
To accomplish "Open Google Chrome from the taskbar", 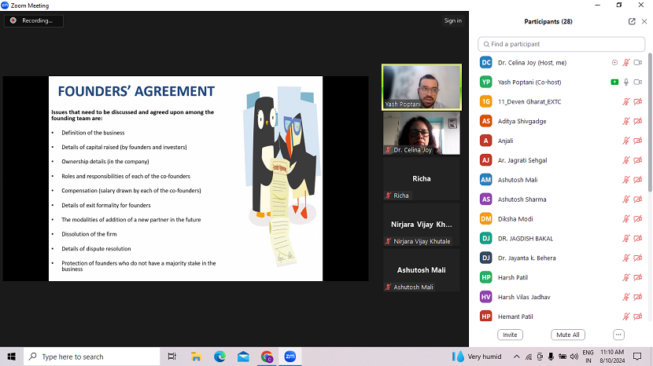I will point(267,357).
